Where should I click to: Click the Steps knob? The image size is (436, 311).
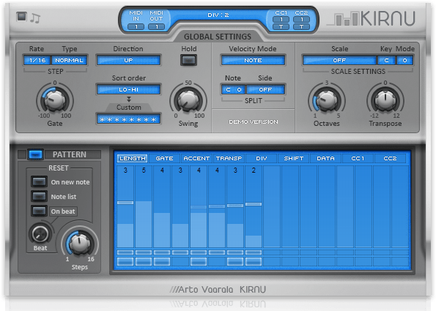click(x=80, y=243)
